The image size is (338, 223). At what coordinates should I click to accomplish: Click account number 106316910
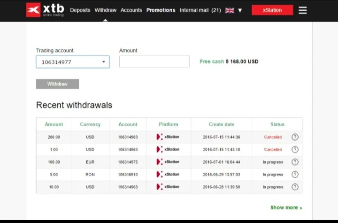click(128, 175)
